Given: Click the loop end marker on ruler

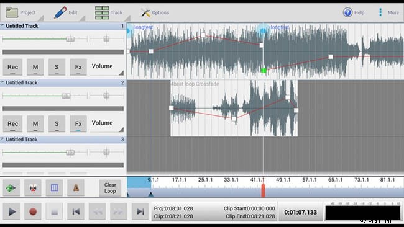Looking at the screenshot, I should click(x=151, y=195).
